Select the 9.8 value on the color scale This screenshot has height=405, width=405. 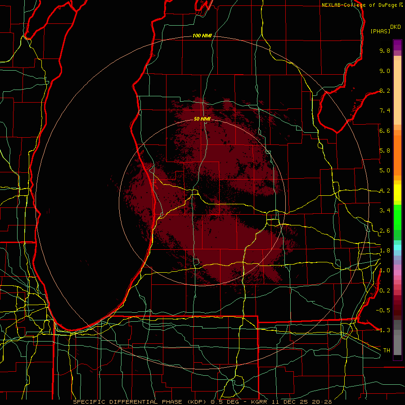385,50
